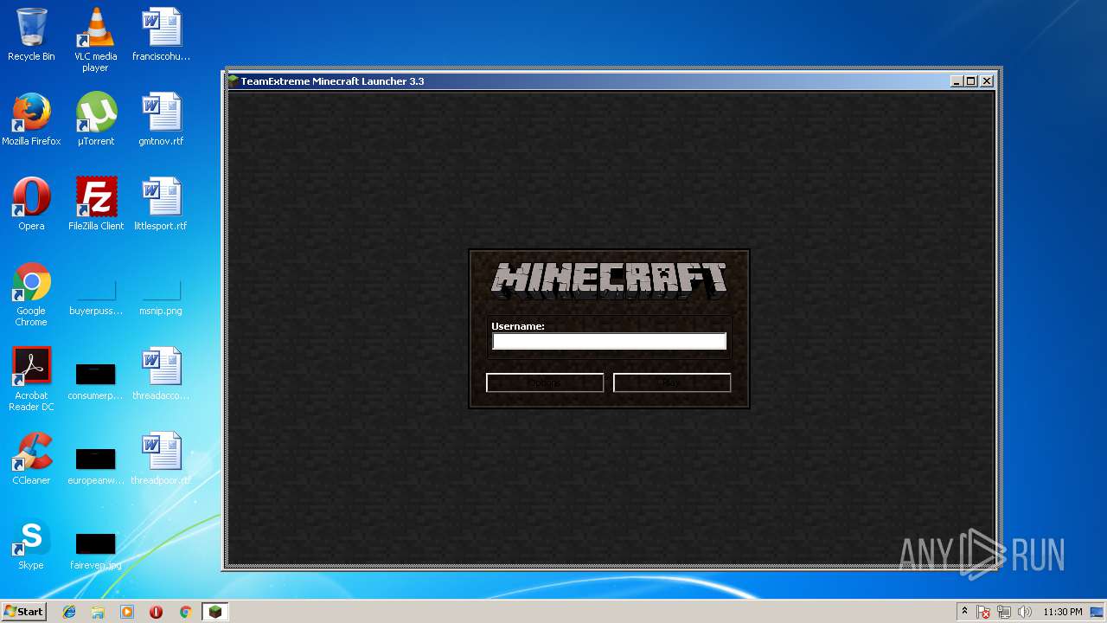
Task: Open CCleaner desktop shortcut
Action: click(x=31, y=459)
